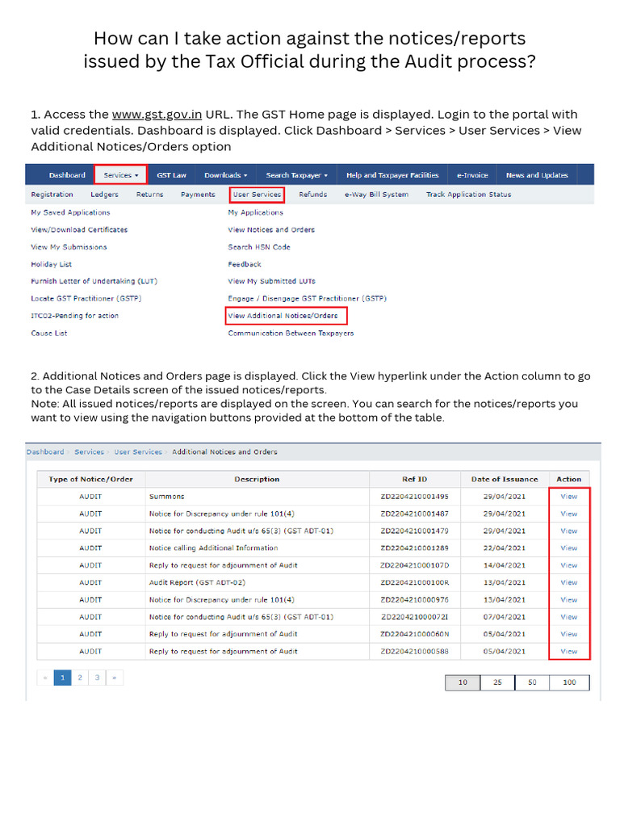
Task: Click User Services in the breadcrumb
Action: click(138, 452)
